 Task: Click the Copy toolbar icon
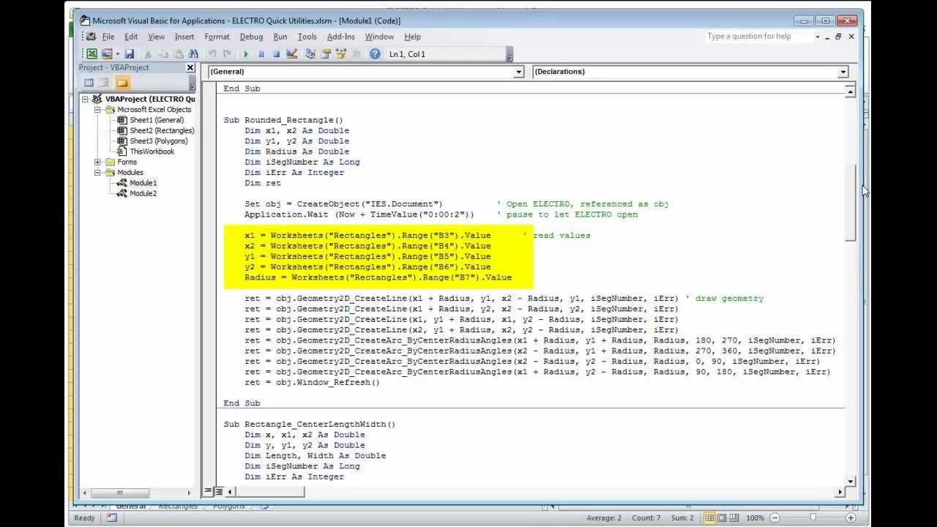point(163,53)
